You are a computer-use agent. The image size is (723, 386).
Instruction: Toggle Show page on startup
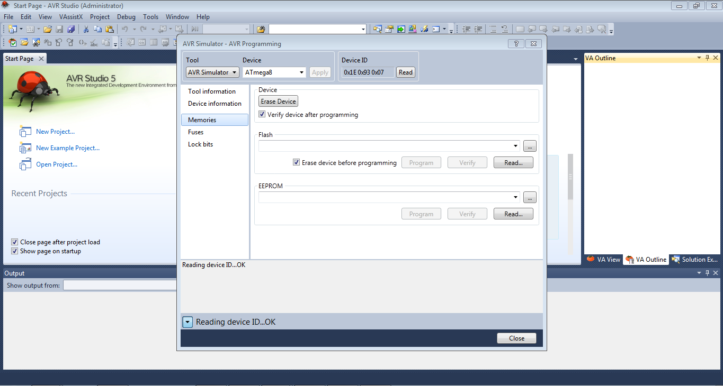click(x=14, y=251)
